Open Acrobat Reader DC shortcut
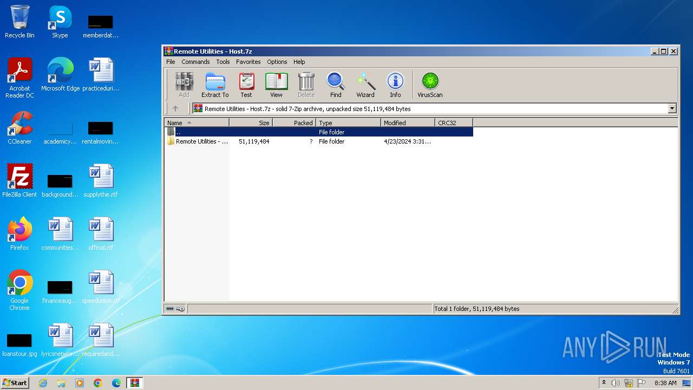The width and height of the screenshot is (693, 390). pyautogui.click(x=19, y=78)
